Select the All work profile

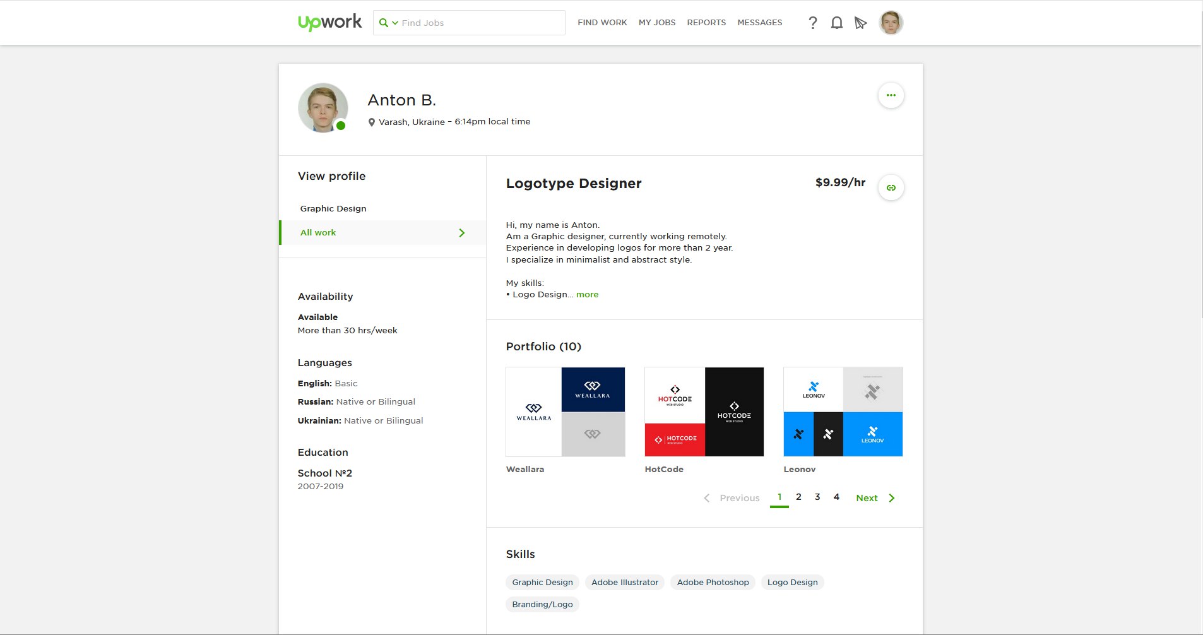tap(382, 232)
